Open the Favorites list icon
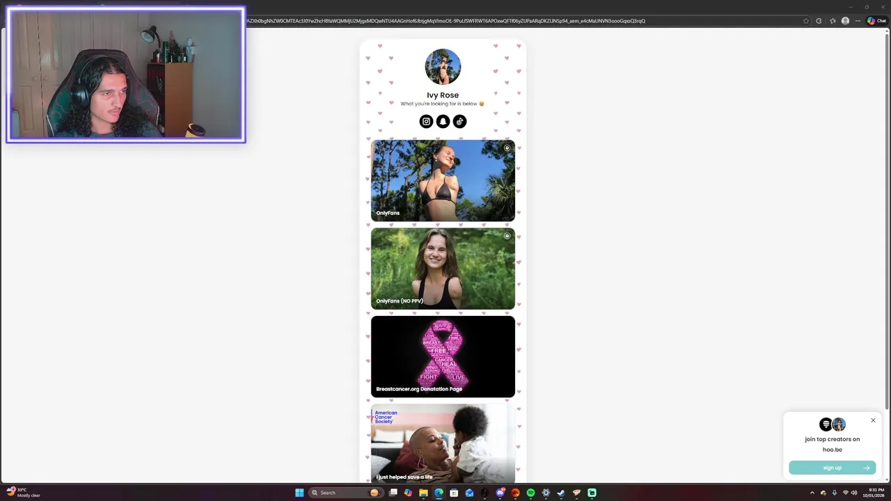Screen dimensions: 891x501 (x=833, y=21)
